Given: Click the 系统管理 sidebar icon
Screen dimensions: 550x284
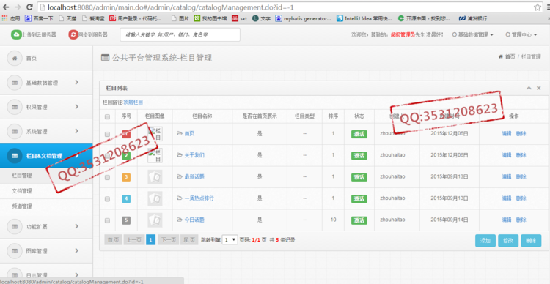Looking at the screenshot, I should point(15,131).
